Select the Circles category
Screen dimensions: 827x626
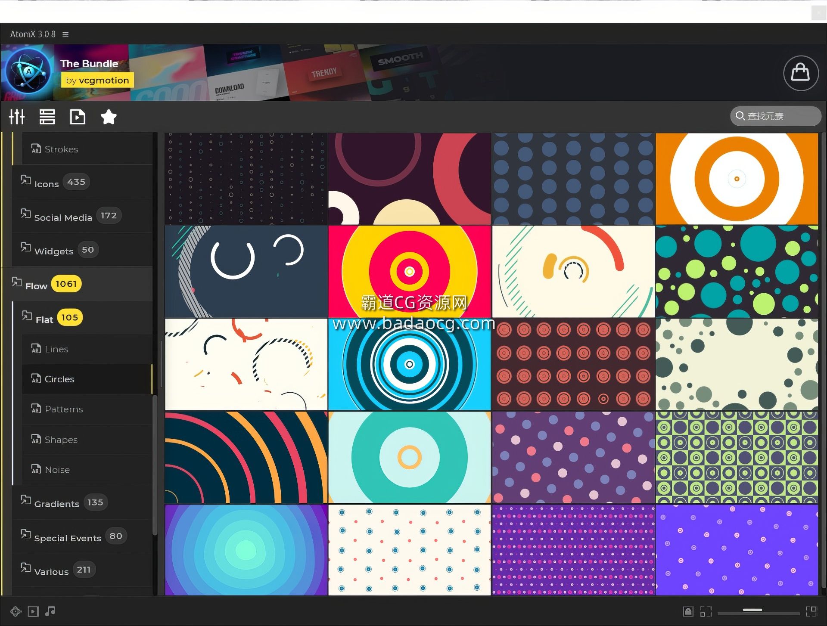pyautogui.click(x=87, y=379)
